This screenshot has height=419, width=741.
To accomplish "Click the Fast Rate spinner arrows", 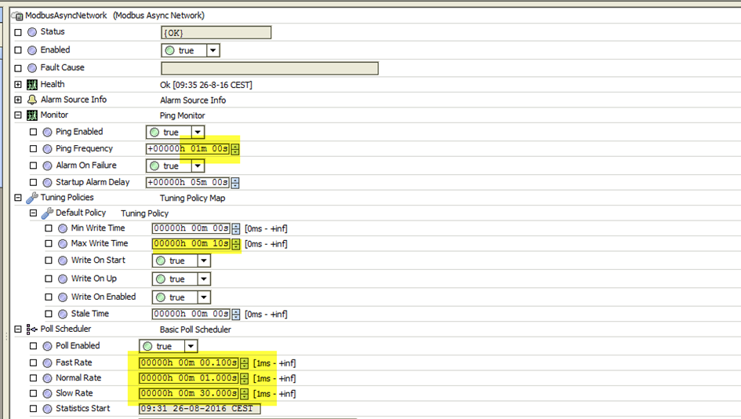I will 244,363.
